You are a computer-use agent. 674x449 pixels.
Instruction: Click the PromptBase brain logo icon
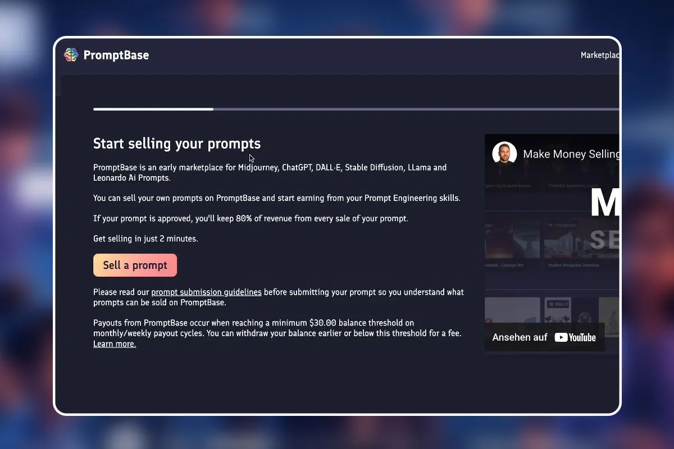[71, 54]
